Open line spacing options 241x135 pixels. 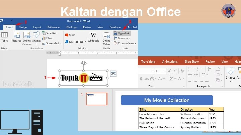pos(211,69)
